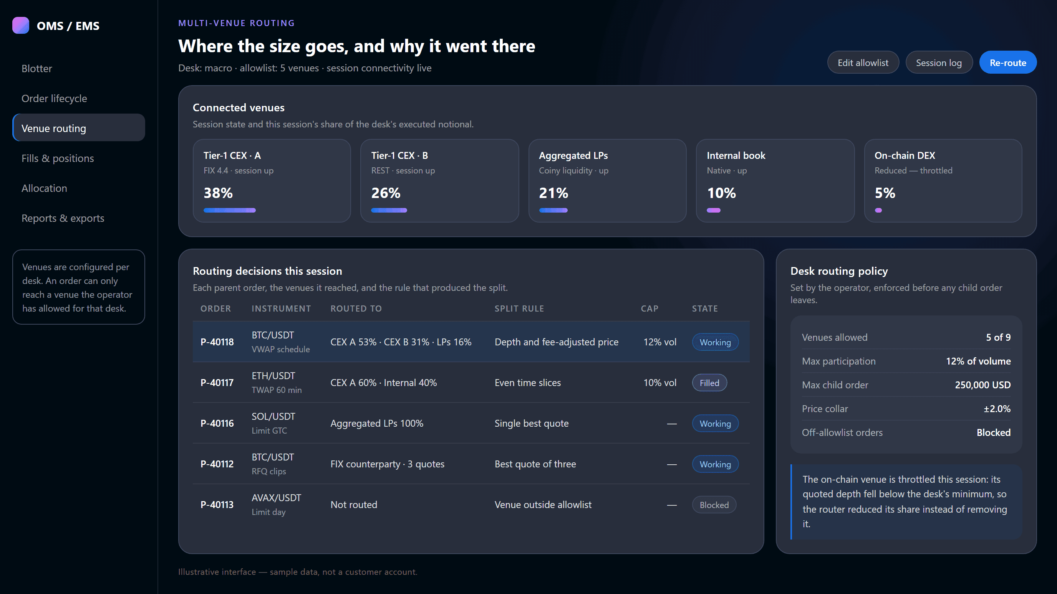Click the SPLIT RULE column header

point(519,308)
